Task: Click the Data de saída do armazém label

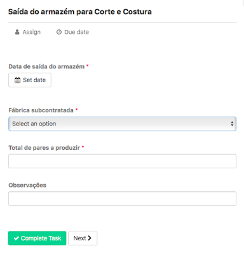Action: click(46, 66)
